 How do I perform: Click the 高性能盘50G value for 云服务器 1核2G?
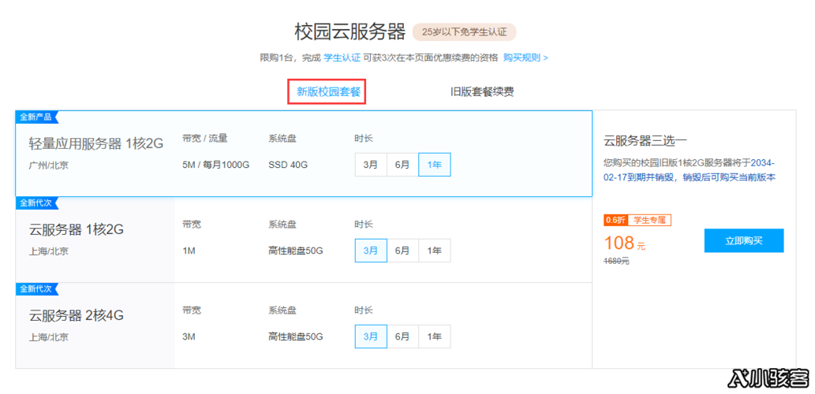[296, 251]
